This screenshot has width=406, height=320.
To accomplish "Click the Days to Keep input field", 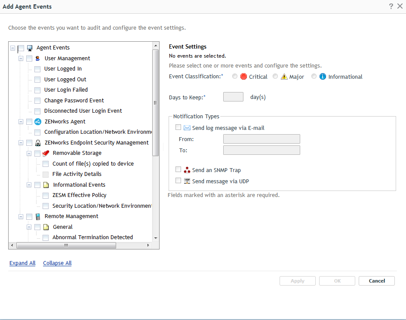I will point(233,97).
